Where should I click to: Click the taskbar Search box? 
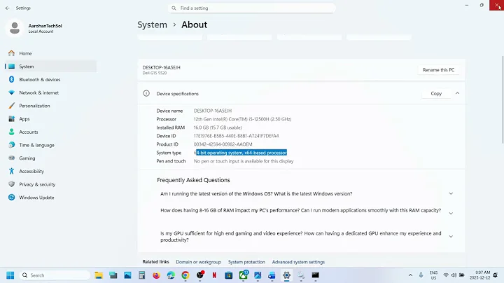(55, 275)
